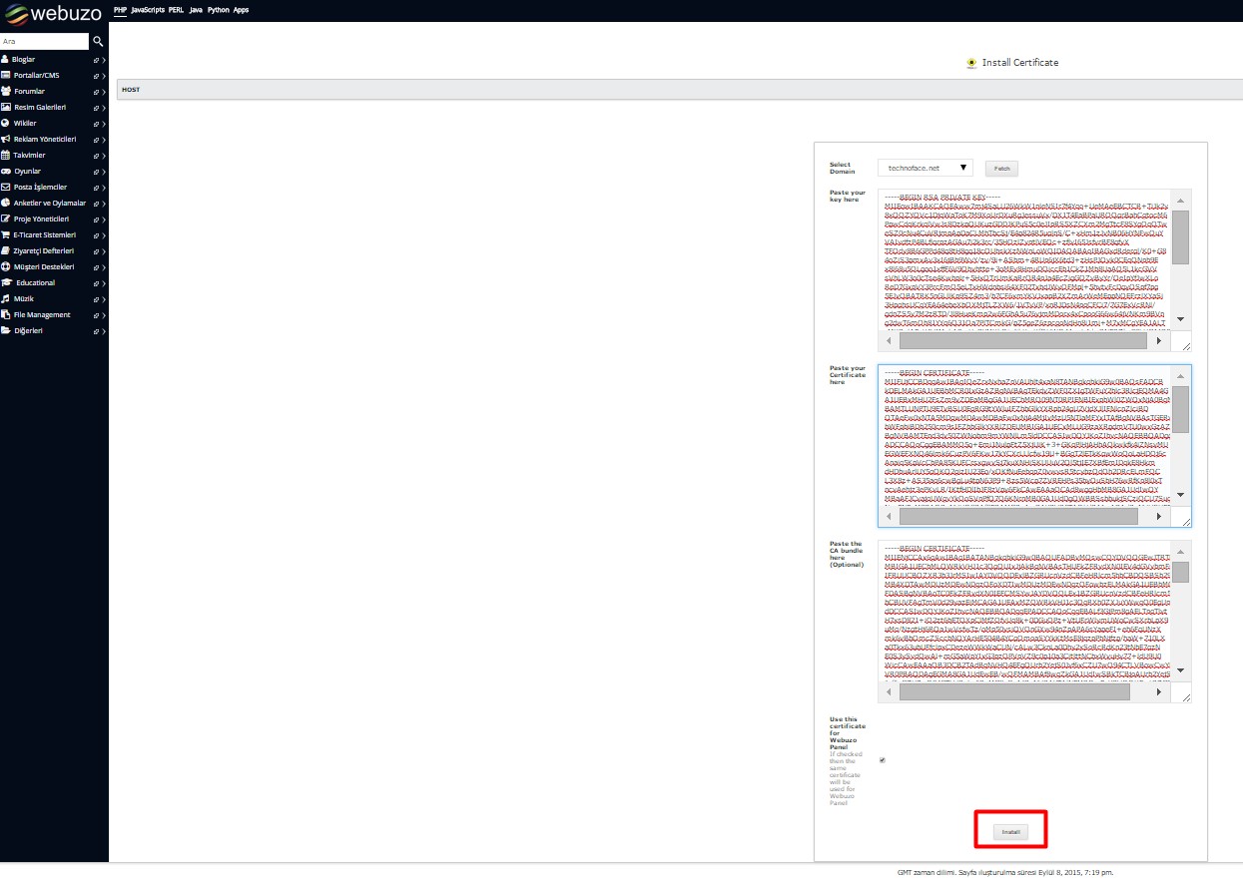Switch to the Python tab
The image size is (1243, 884).
tap(219, 10)
